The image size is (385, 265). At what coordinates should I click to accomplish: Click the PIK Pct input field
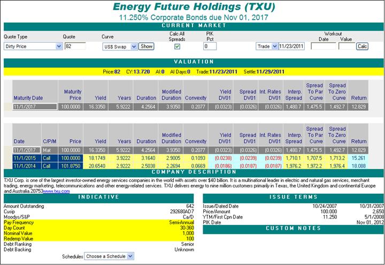210,46
